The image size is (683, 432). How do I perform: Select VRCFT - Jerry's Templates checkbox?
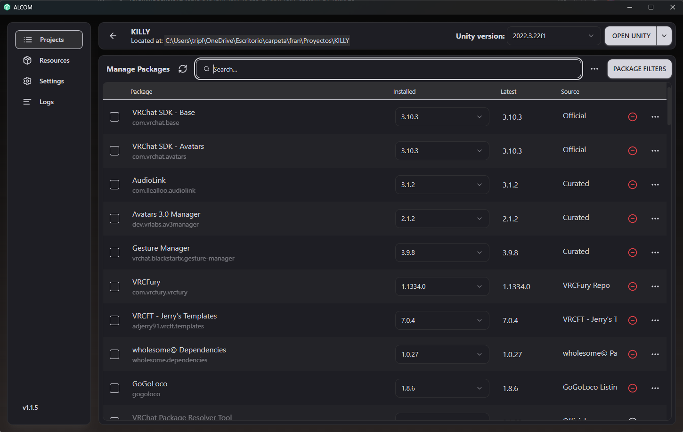(x=114, y=320)
